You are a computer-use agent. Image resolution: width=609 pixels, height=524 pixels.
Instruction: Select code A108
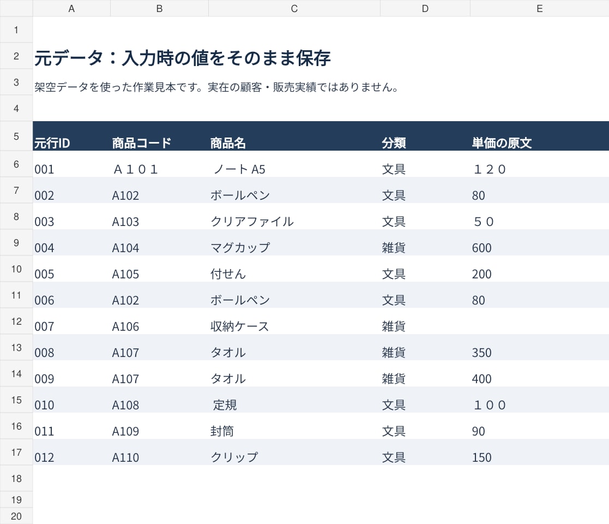[x=159, y=400]
